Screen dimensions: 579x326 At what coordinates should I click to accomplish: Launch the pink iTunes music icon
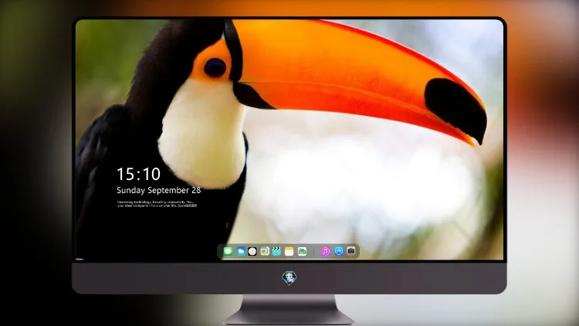tap(325, 251)
